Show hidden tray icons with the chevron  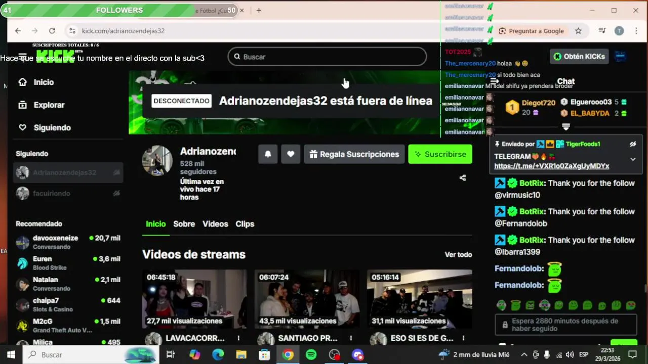click(x=524, y=355)
